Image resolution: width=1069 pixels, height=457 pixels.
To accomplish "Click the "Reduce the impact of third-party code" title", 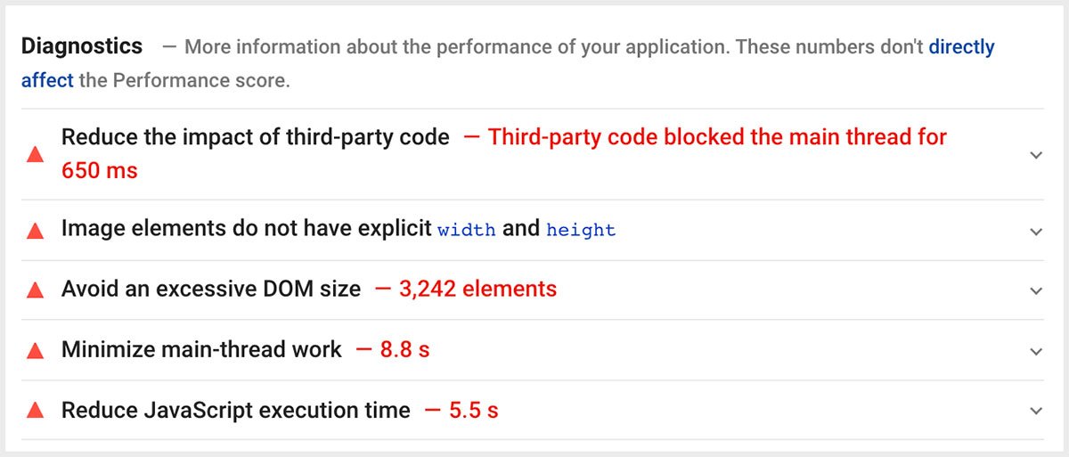I will pyautogui.click(x=255, y=137).
